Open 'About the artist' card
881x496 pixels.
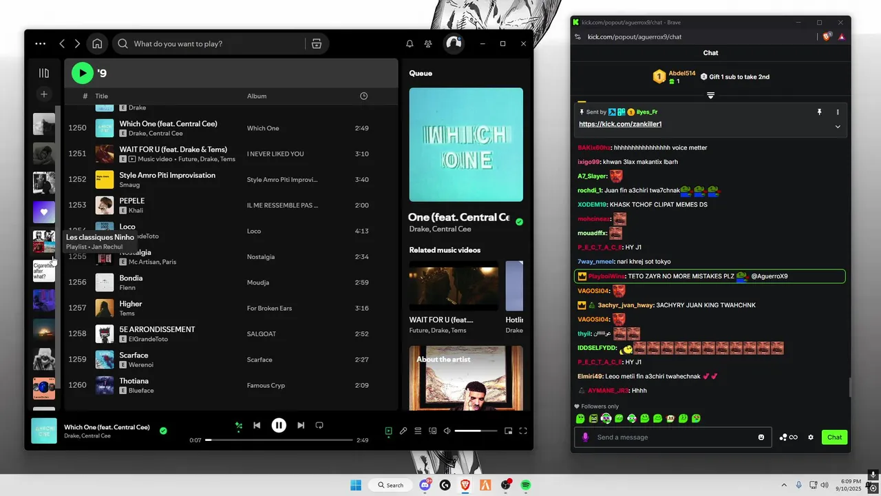click(466, 378)
